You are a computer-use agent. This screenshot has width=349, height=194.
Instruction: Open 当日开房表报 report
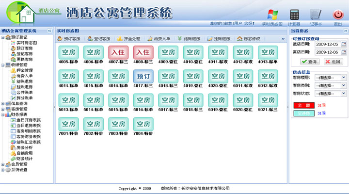(29, 120)
